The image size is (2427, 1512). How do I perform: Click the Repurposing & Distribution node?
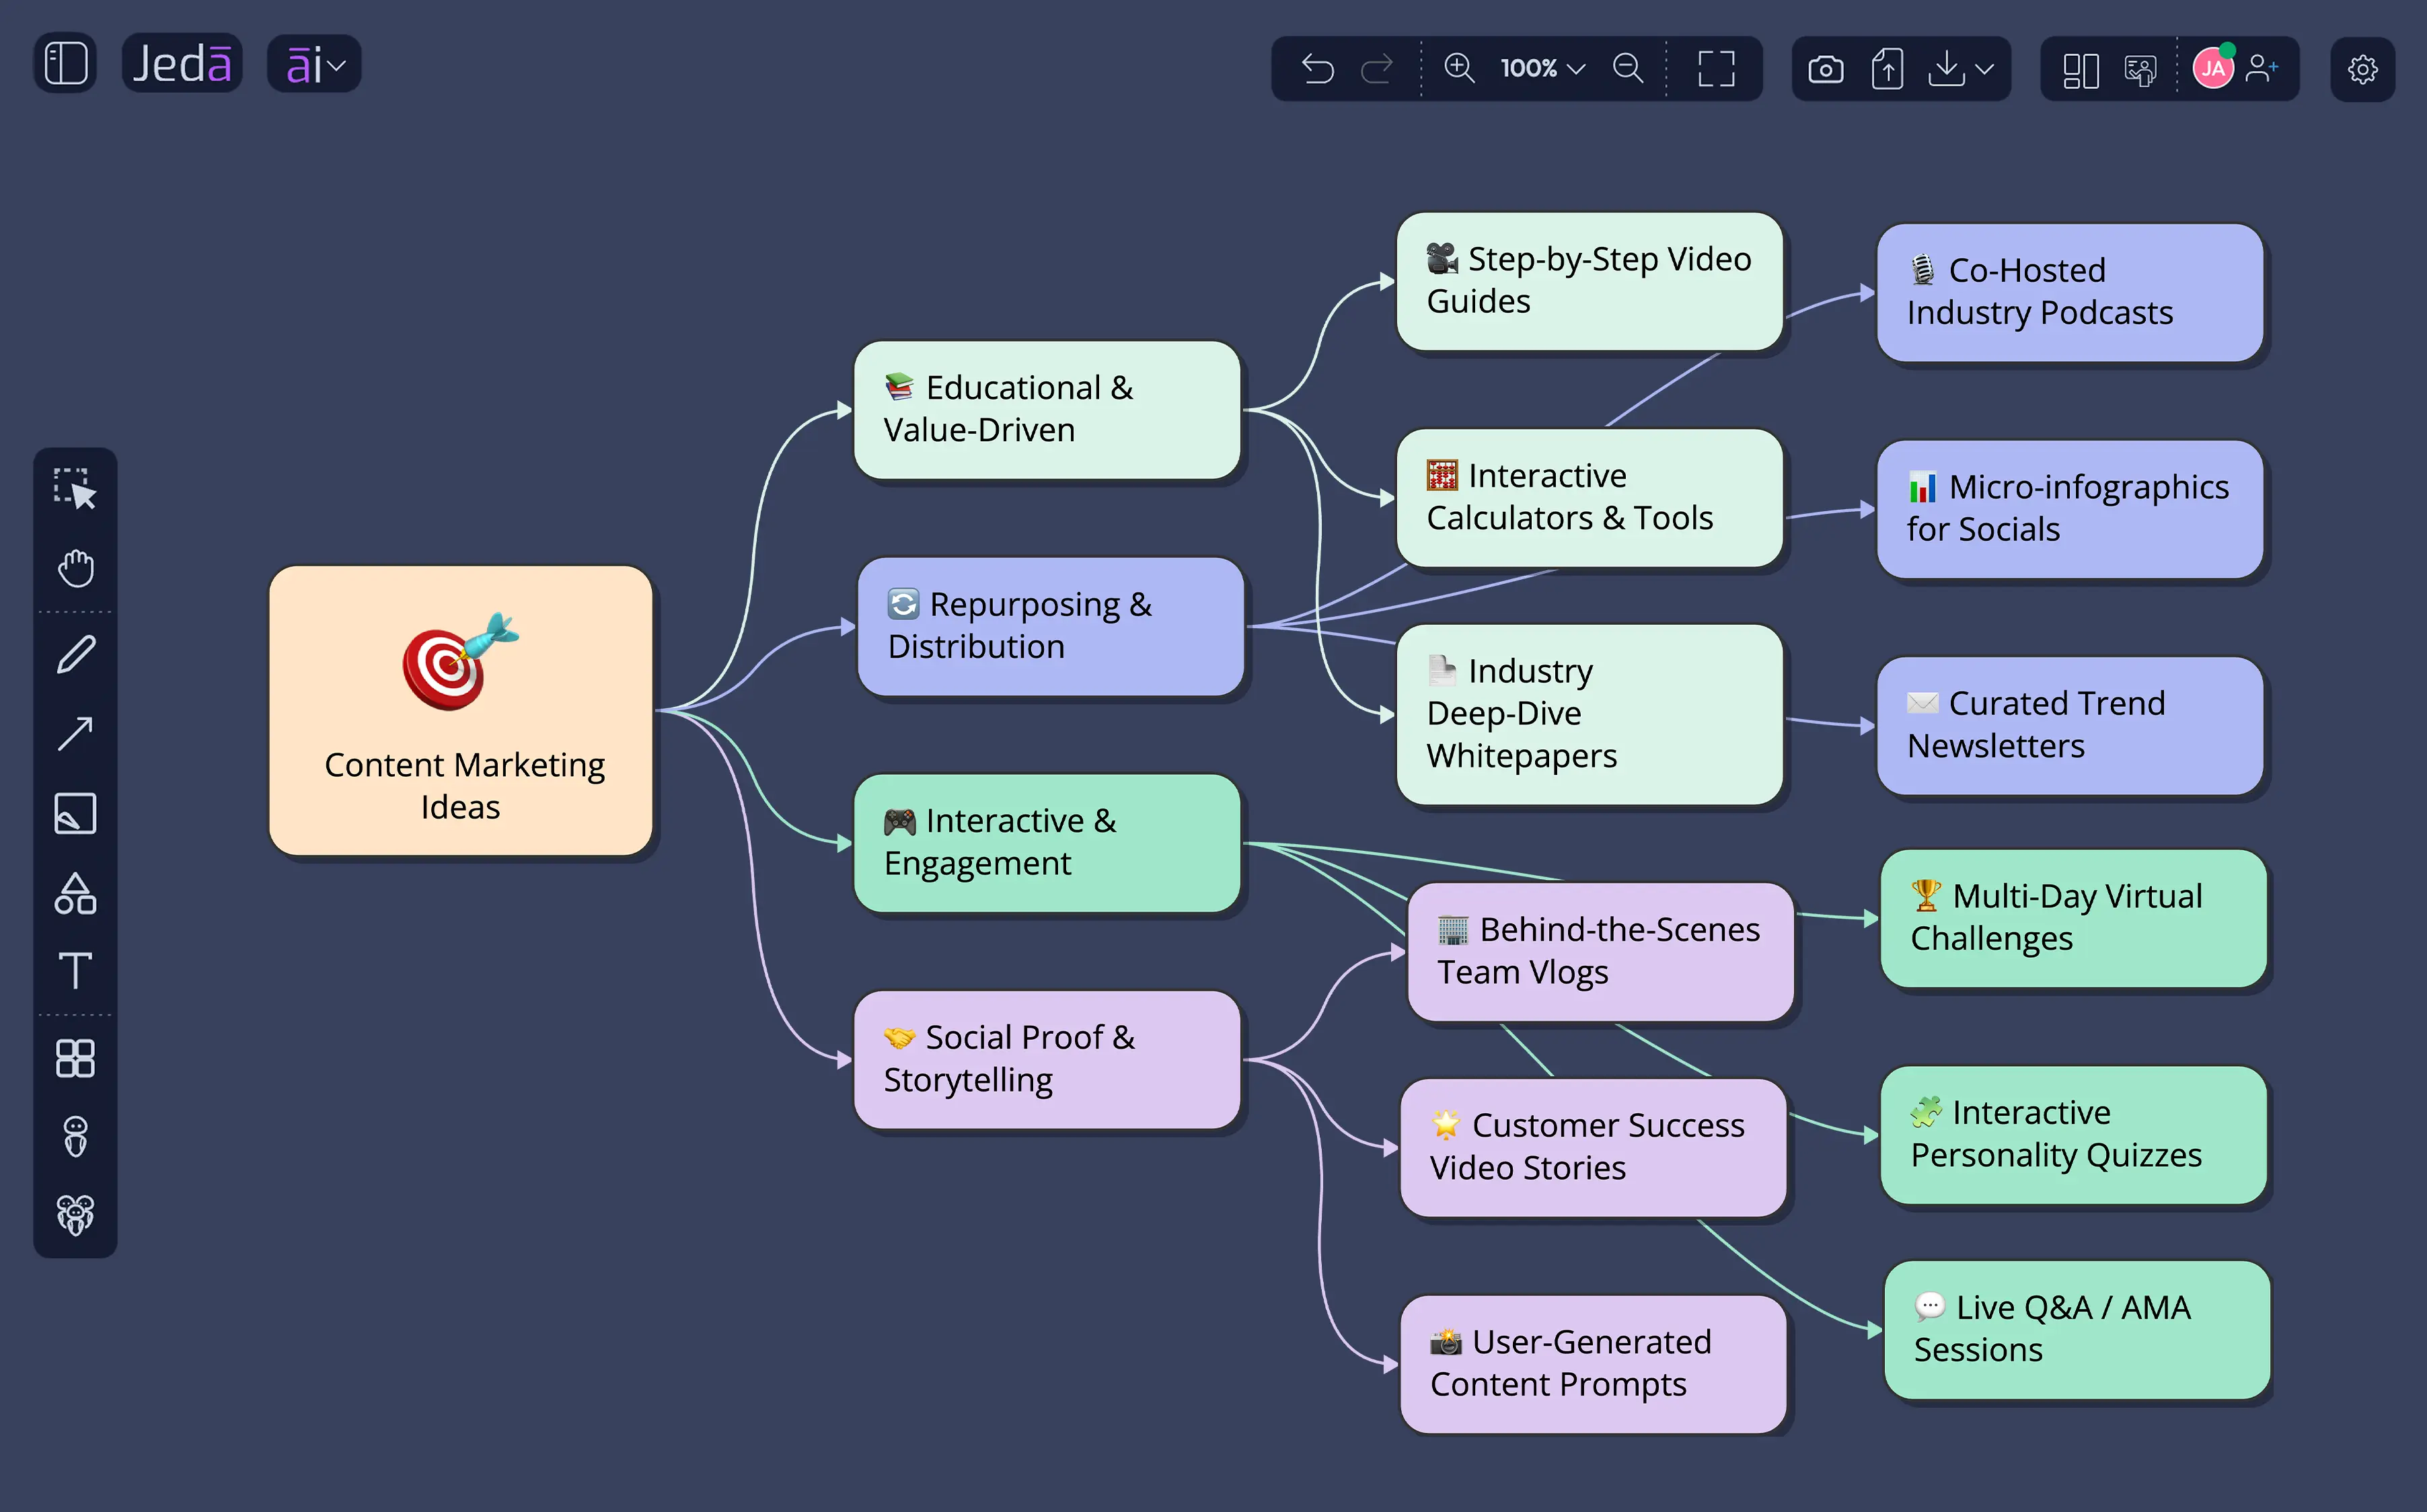tap(1051, 627)
